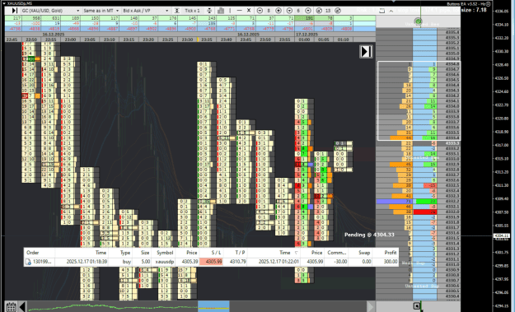Click the order icon in the 130199... row
515x312 pixels.
28,262
